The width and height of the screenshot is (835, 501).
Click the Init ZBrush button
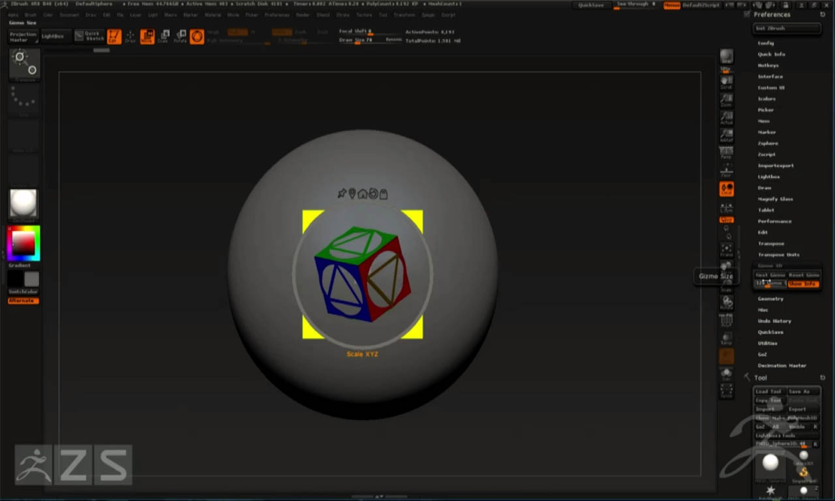pyautogui.click(x=787, y=28)
